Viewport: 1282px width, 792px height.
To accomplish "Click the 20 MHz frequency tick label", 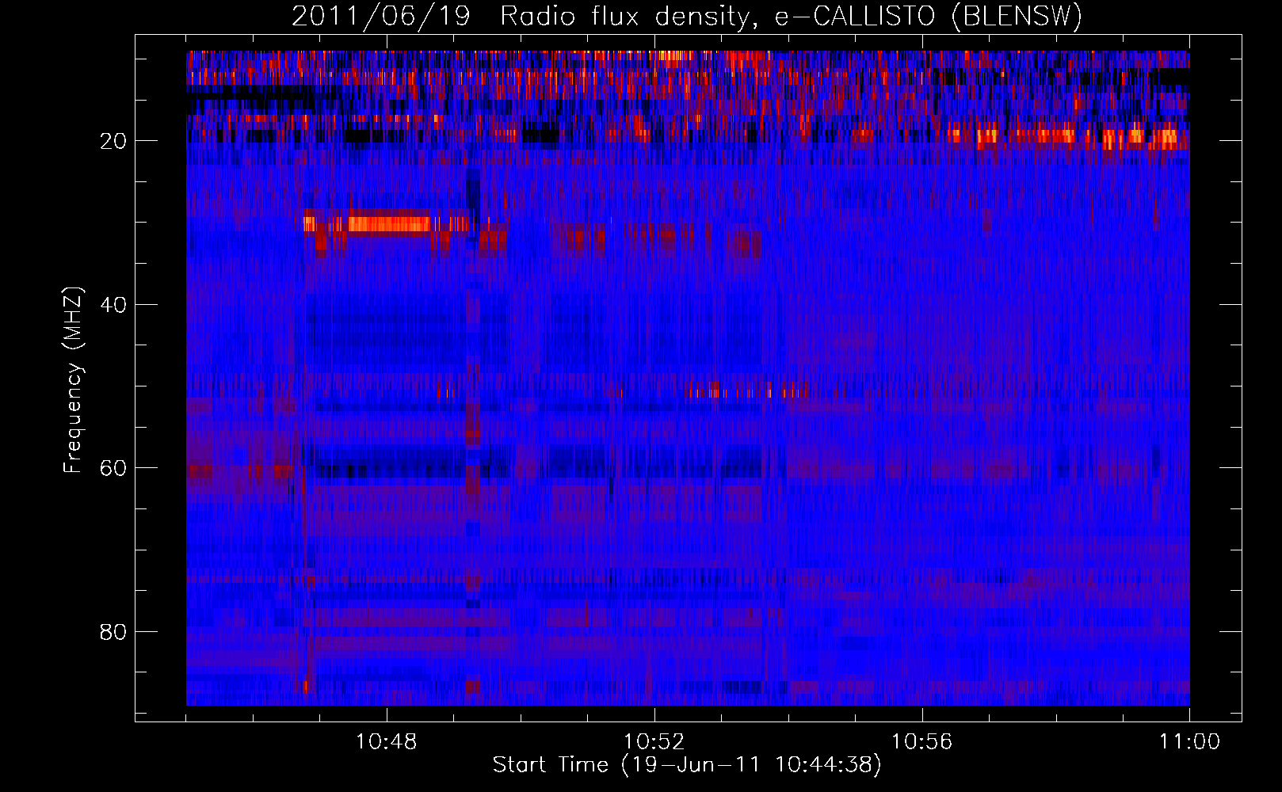I will [114, 141].
